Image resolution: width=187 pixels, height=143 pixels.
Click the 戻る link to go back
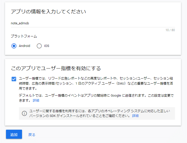click(32, 135)
